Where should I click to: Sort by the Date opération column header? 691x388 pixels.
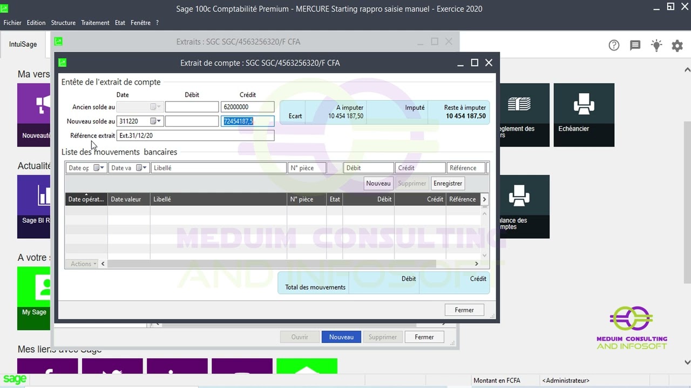coord(86,199)
